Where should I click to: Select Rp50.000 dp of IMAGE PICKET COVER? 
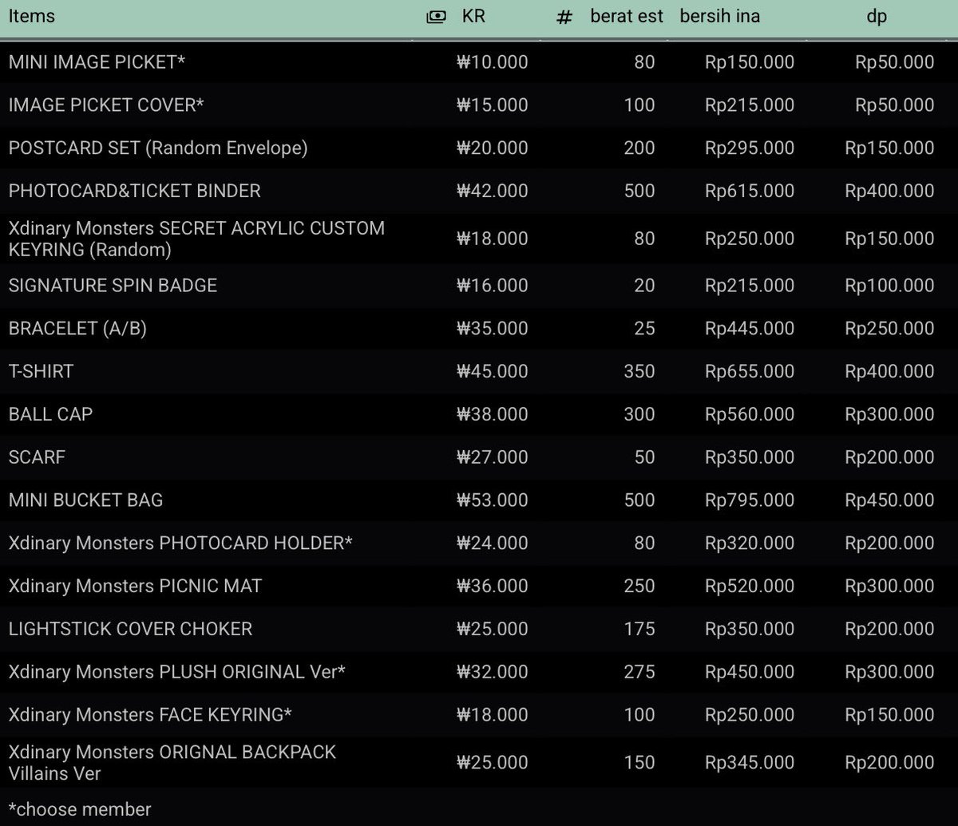point(894,105)
